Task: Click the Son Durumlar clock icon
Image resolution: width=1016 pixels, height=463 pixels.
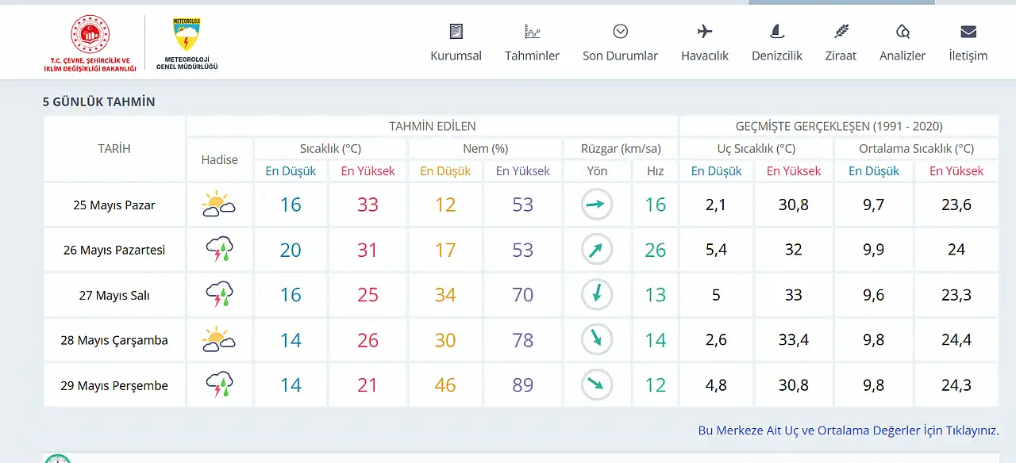Action: pos(620,32)
